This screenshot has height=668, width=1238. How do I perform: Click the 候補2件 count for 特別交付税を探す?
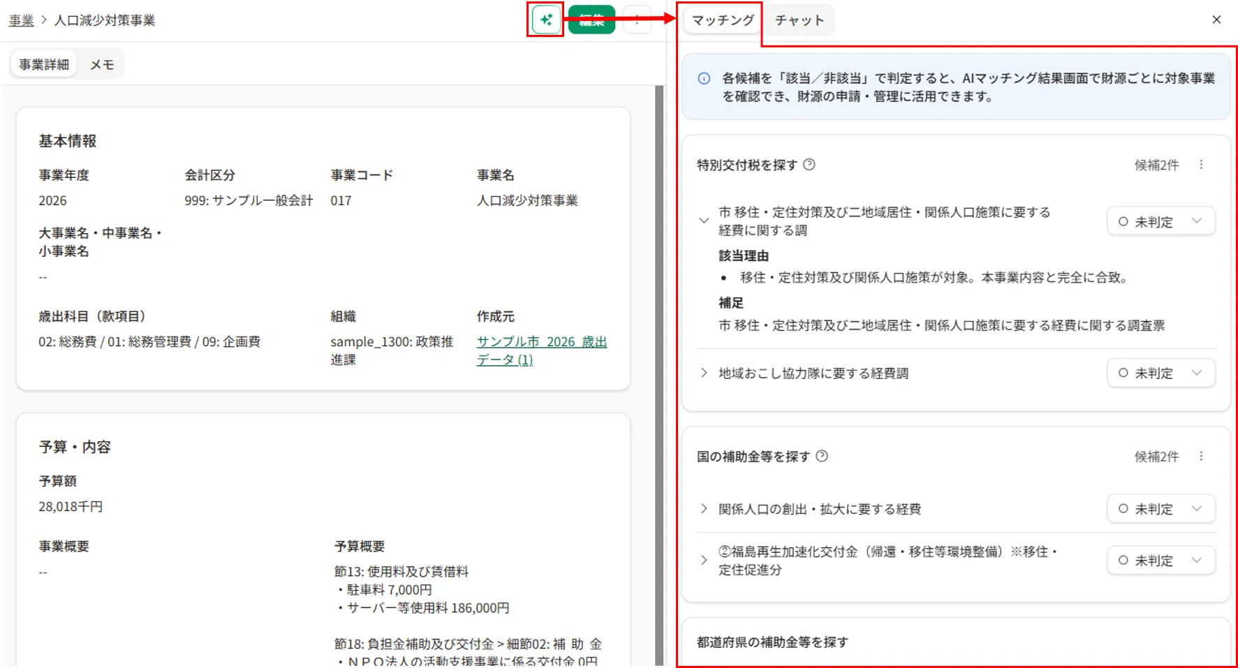(1156, 165)
